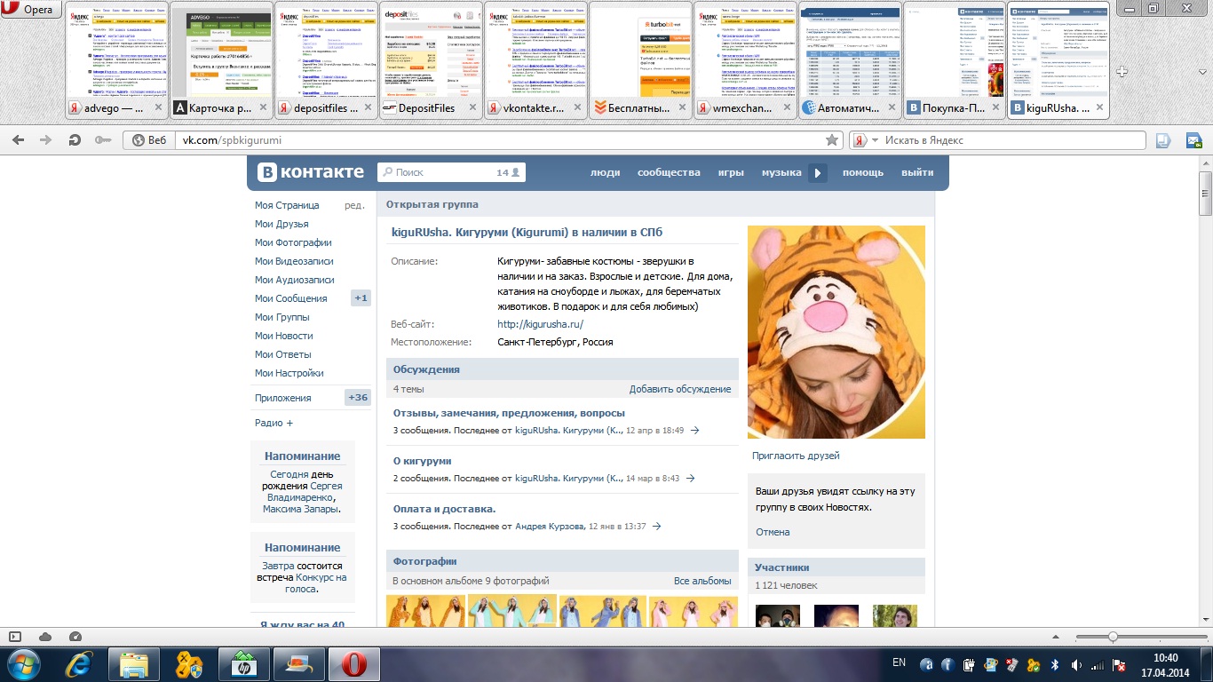Open the second kigurumi album photo
Screen dimensions: 1213x682
[x=512, y=610]
